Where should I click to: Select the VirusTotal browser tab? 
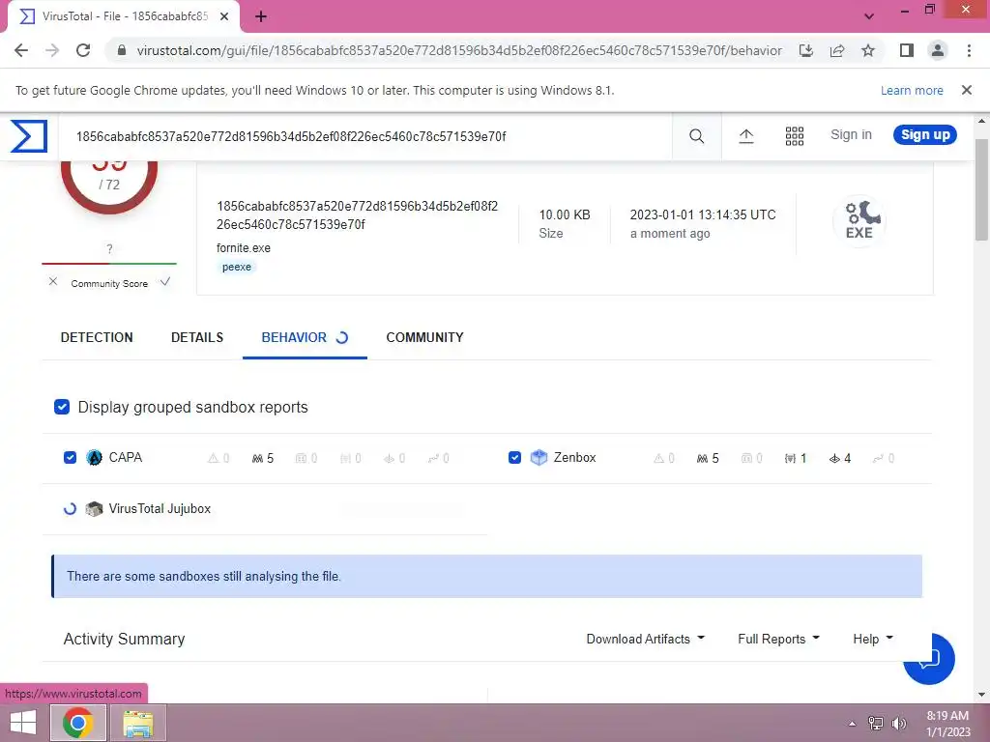[x=124, y=17]
